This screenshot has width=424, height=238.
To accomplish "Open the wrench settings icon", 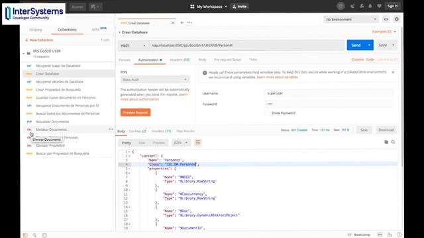I will pos(362,6).
